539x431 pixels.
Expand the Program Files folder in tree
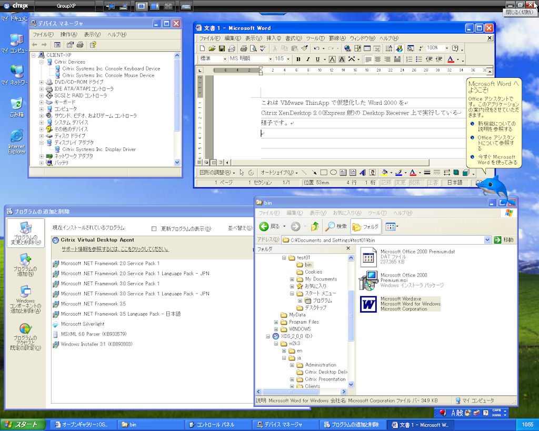[x=276, y=322]
